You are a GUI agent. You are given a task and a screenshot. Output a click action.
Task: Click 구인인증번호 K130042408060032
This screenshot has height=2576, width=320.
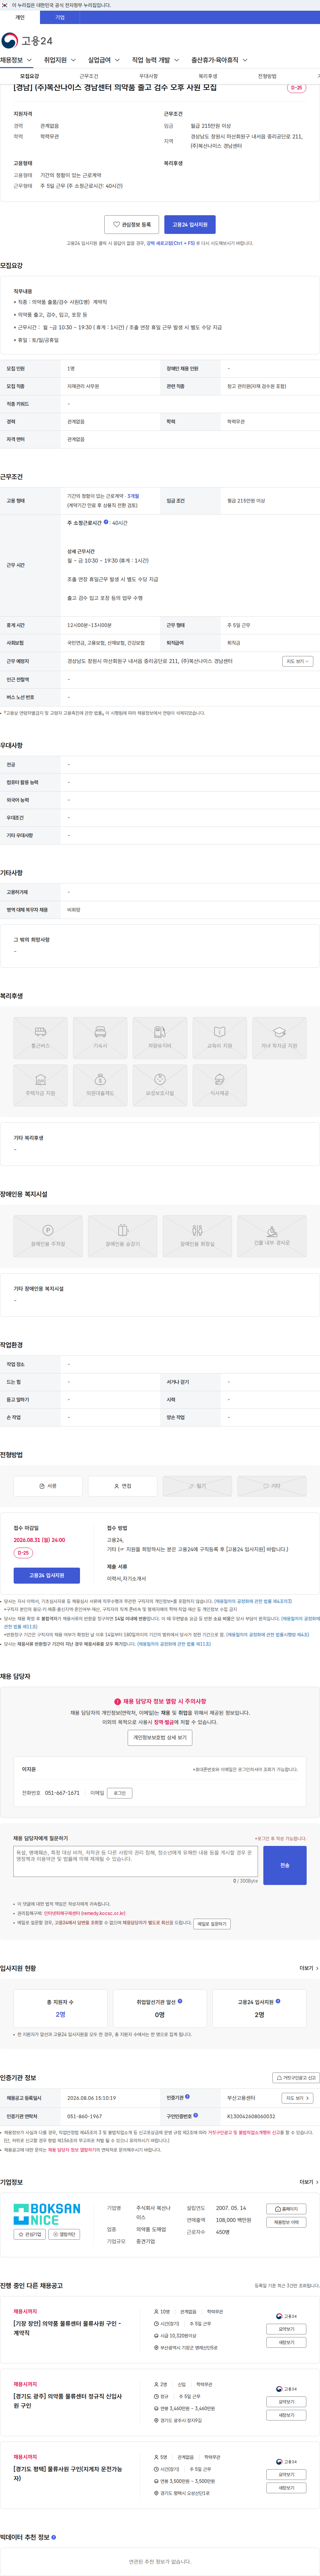251,2116
